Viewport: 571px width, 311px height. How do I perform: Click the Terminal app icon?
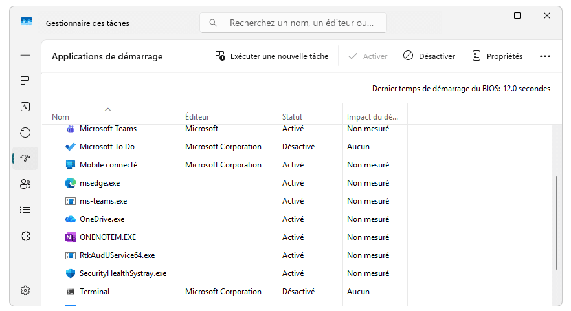[x=71, y=292]
